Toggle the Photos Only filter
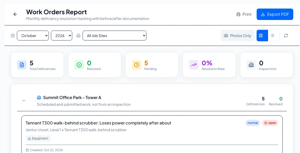300x153 pixels. point(237,36)
